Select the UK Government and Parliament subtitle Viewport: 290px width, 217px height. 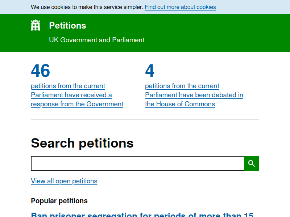tap(96, 40)
